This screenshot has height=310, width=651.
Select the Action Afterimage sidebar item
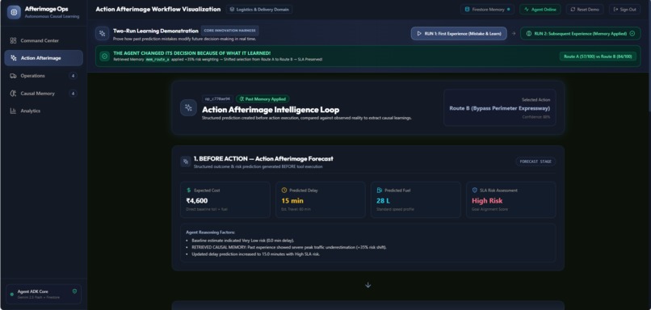pos(44,58)
